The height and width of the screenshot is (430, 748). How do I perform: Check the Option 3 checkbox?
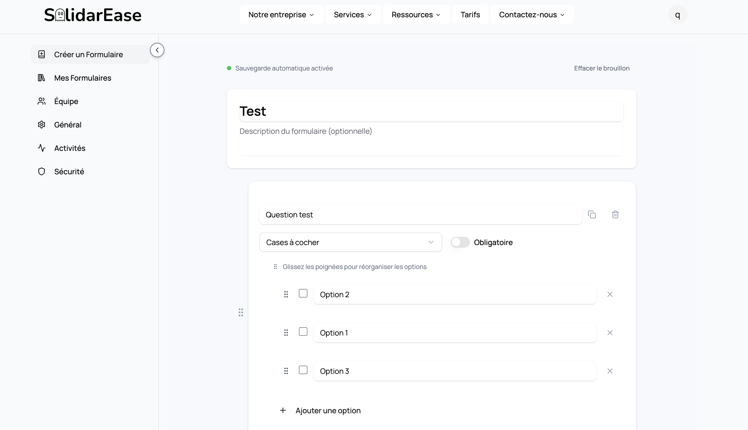click(x=303, y=370)
